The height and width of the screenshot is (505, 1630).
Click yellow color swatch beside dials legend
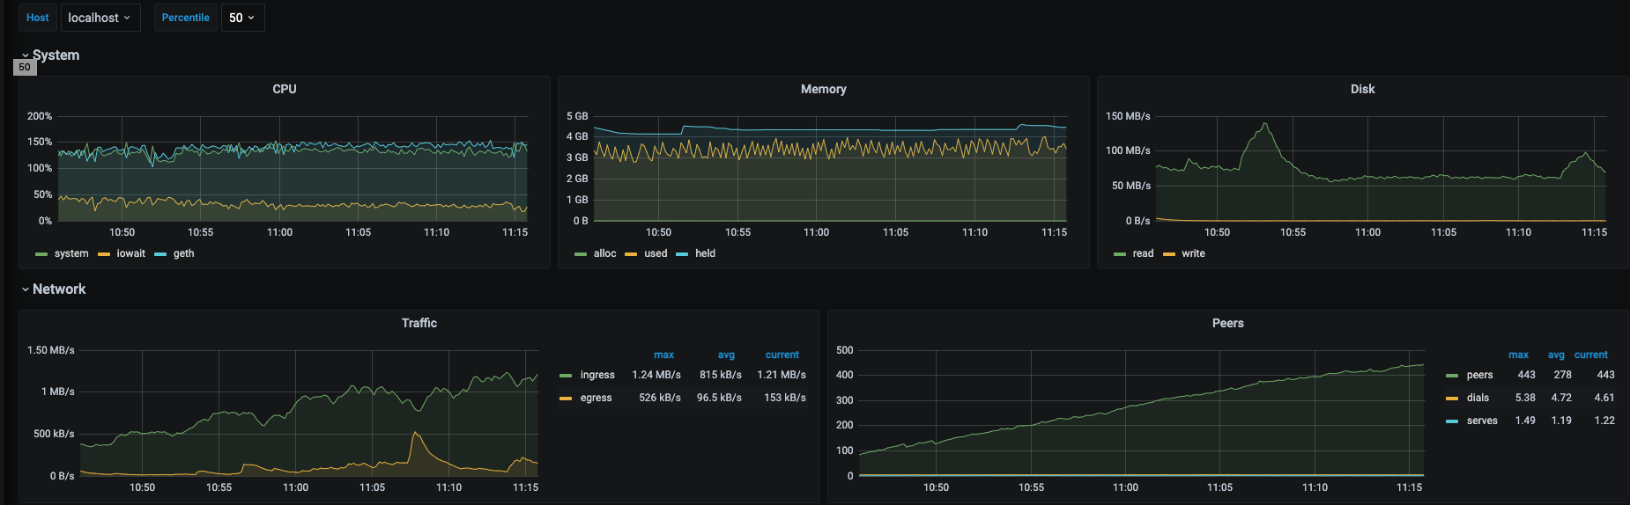pos(1452,399)
